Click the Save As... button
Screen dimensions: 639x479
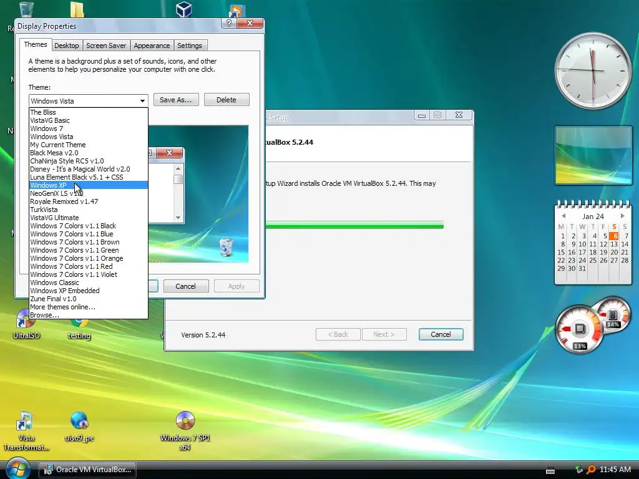click(x=175, y=100)
